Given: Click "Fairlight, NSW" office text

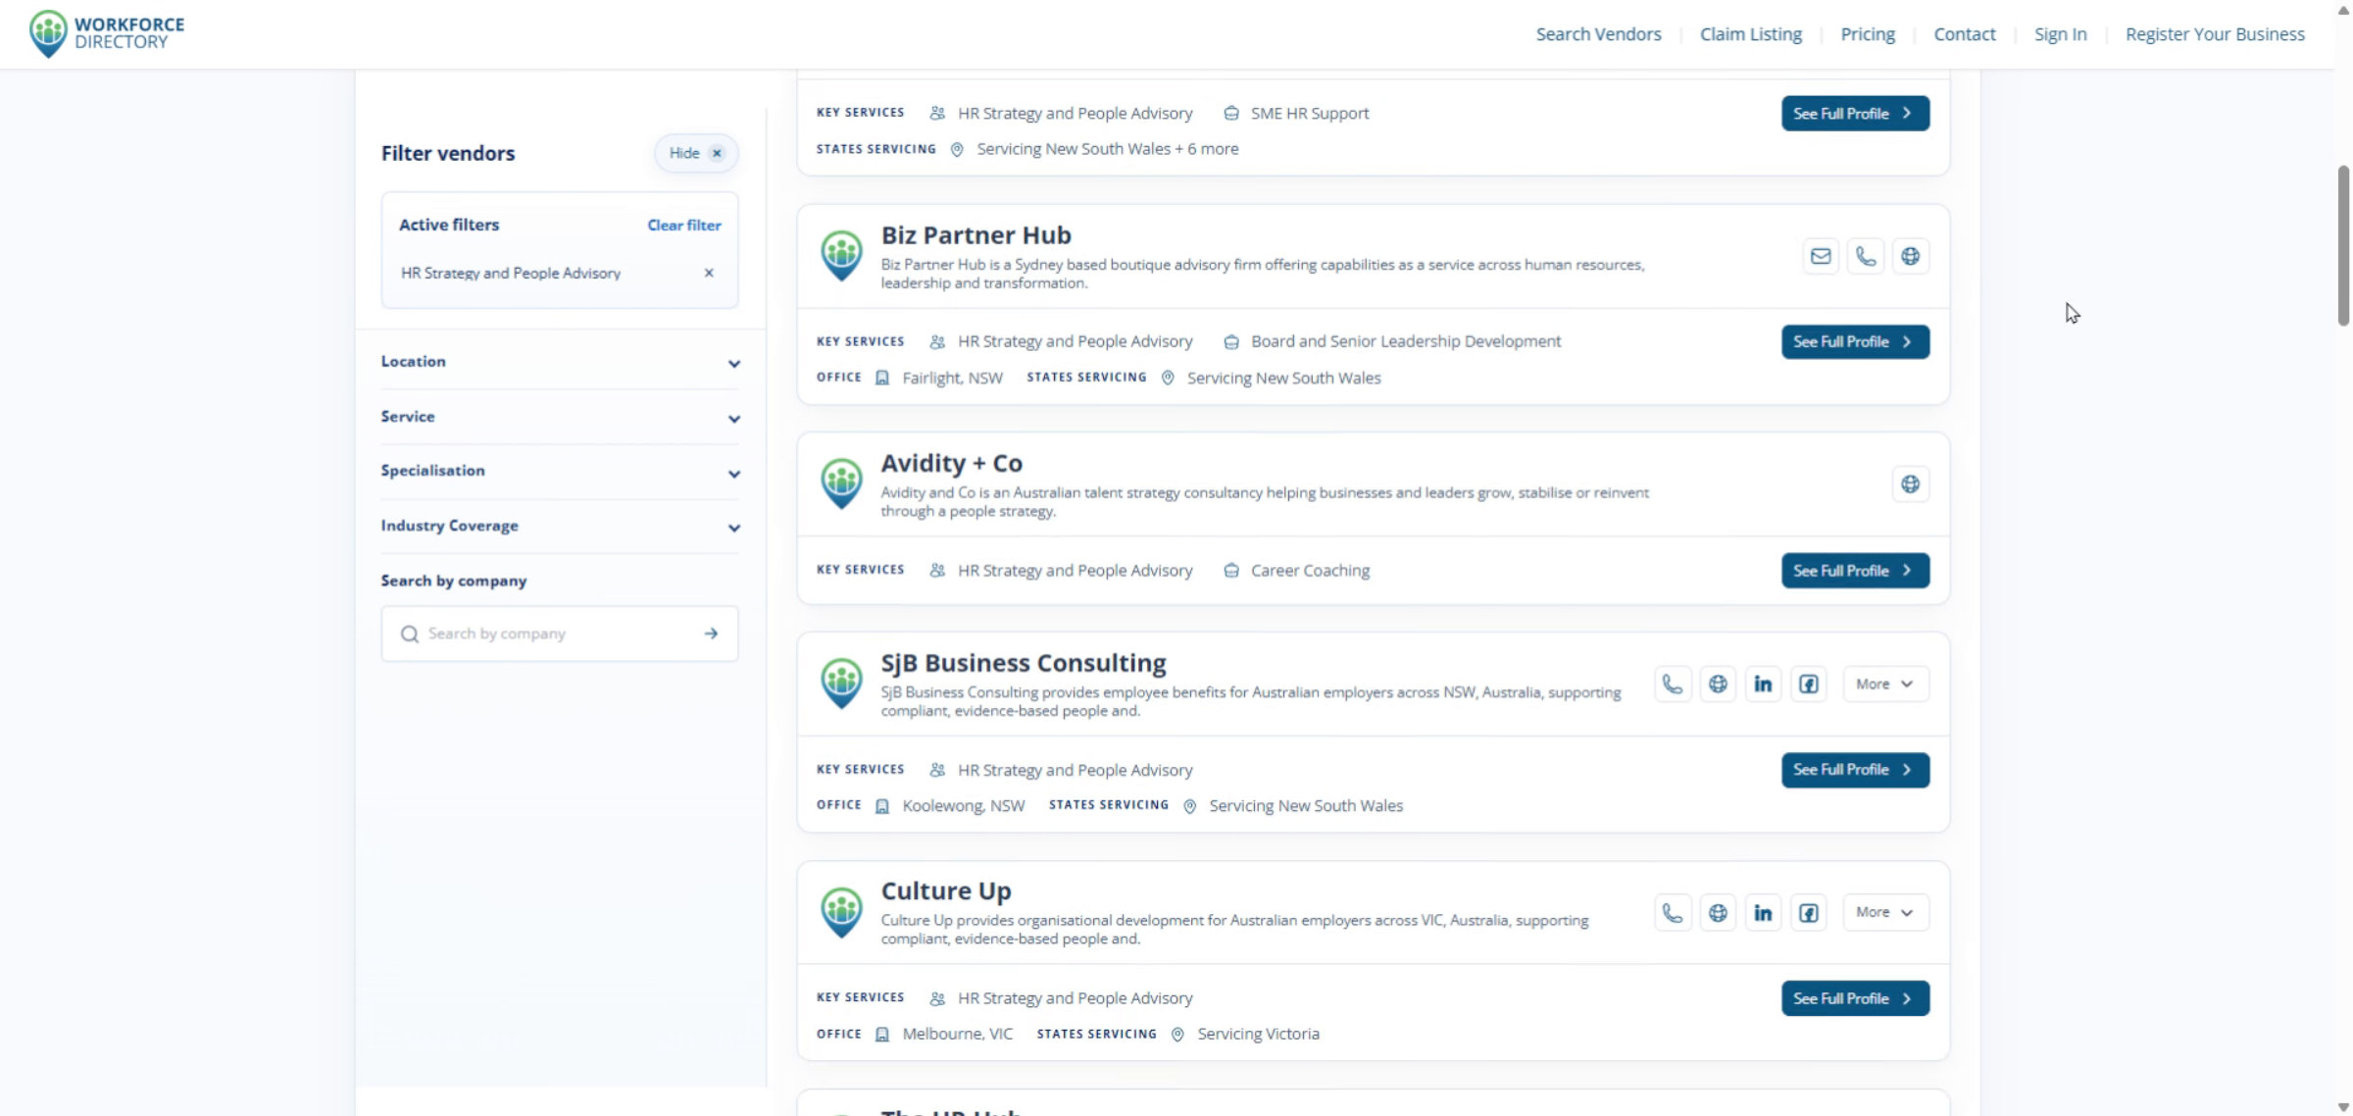Looking at the screenshot, I should point(952,379).
